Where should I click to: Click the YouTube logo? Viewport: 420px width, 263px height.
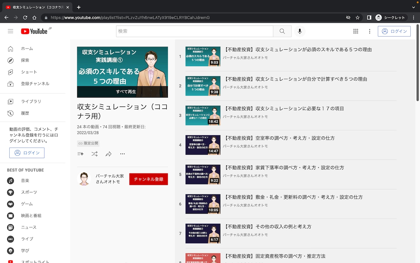pyautogui.click(x=34, y=31)
